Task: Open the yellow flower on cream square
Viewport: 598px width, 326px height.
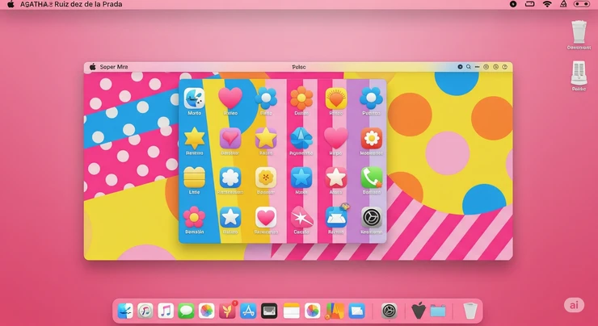Action: pos(266,178)
